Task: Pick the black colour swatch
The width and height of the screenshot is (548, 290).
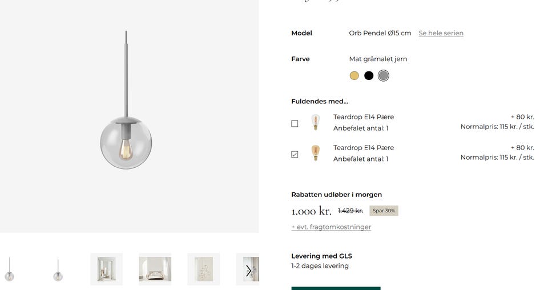Action: click(369, 76)
